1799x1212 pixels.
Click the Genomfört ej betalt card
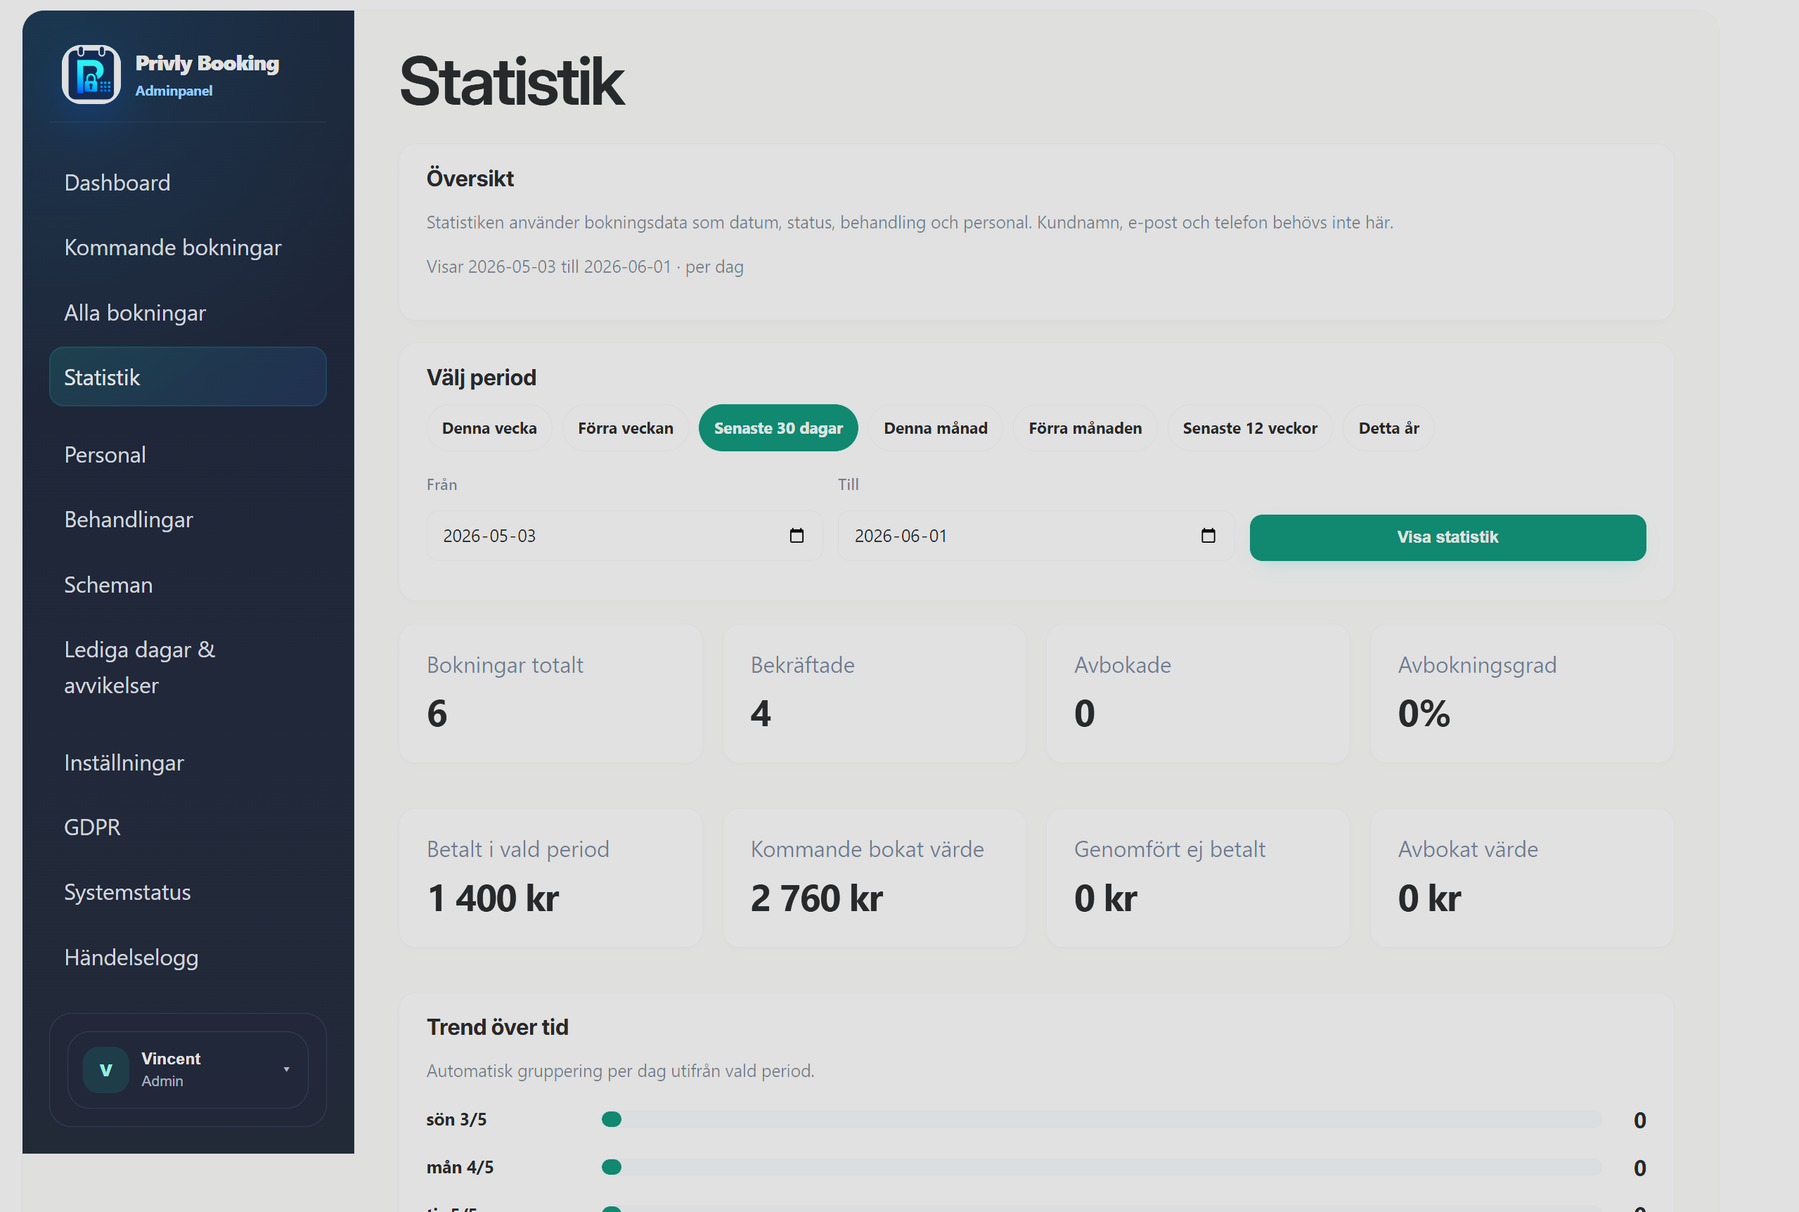tap(1198, 878)
